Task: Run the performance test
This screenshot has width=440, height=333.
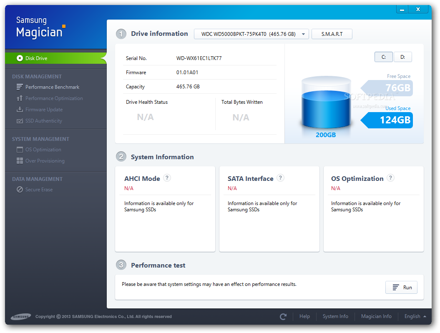Action: coord(401,287)
